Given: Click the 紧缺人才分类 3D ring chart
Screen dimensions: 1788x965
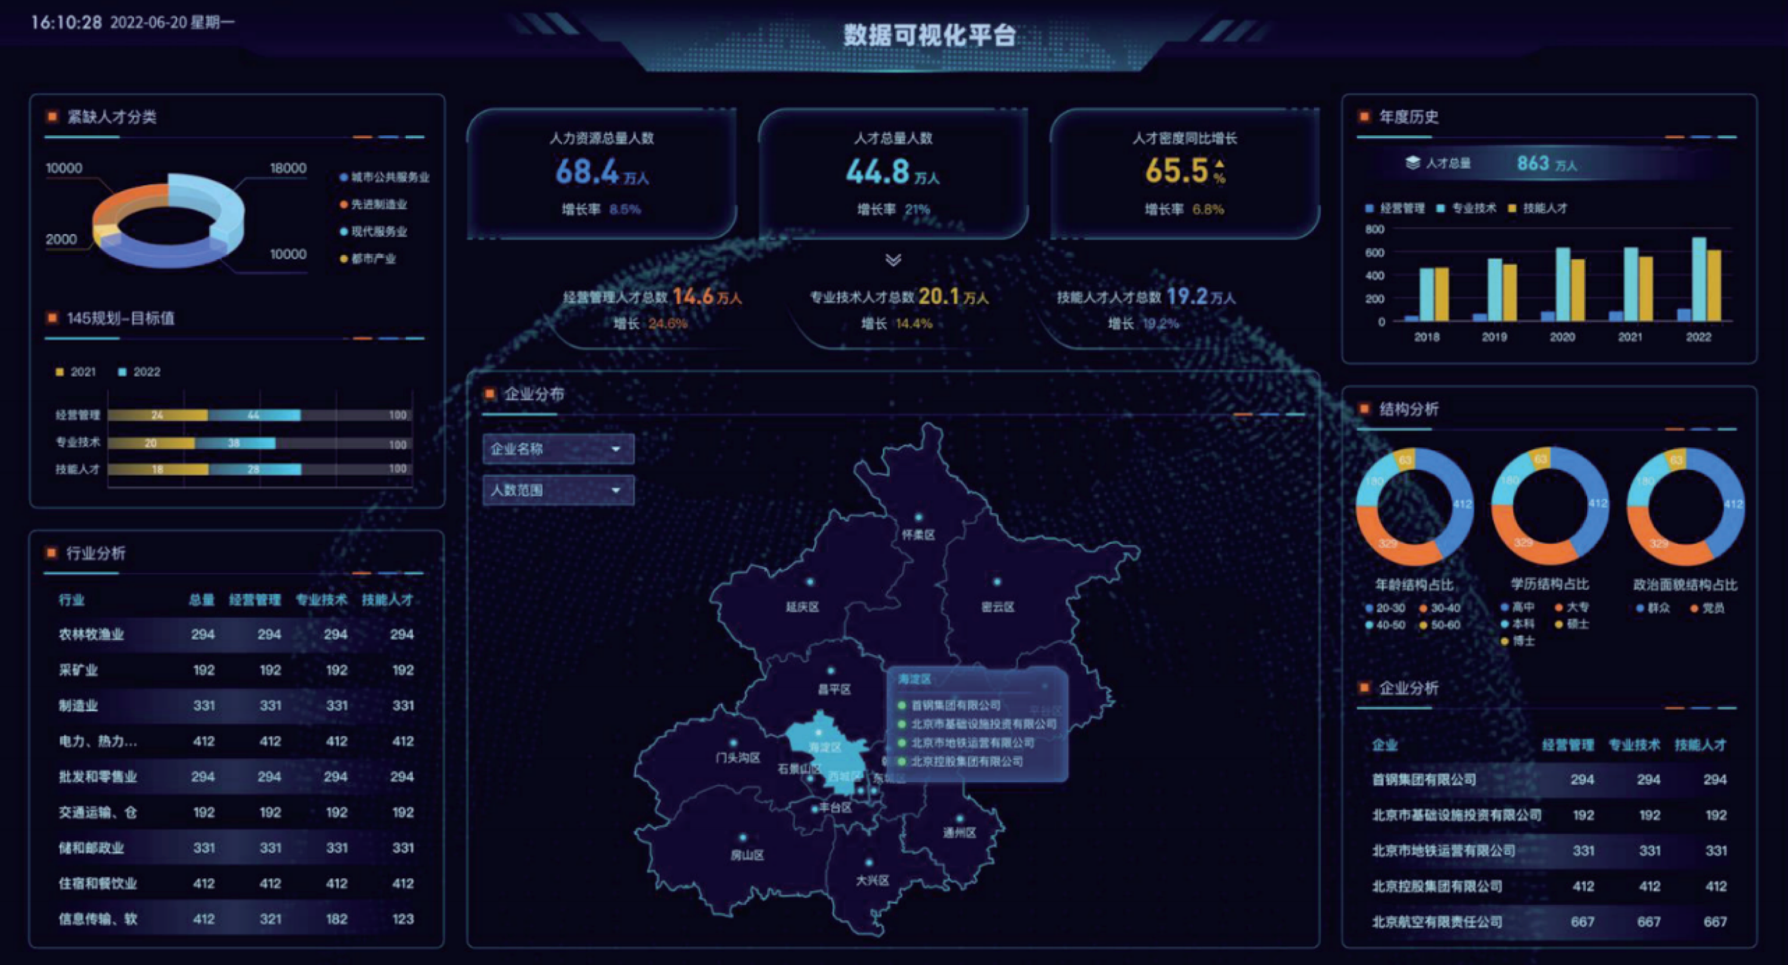Looking at the screenshot, I should point(168,220).
